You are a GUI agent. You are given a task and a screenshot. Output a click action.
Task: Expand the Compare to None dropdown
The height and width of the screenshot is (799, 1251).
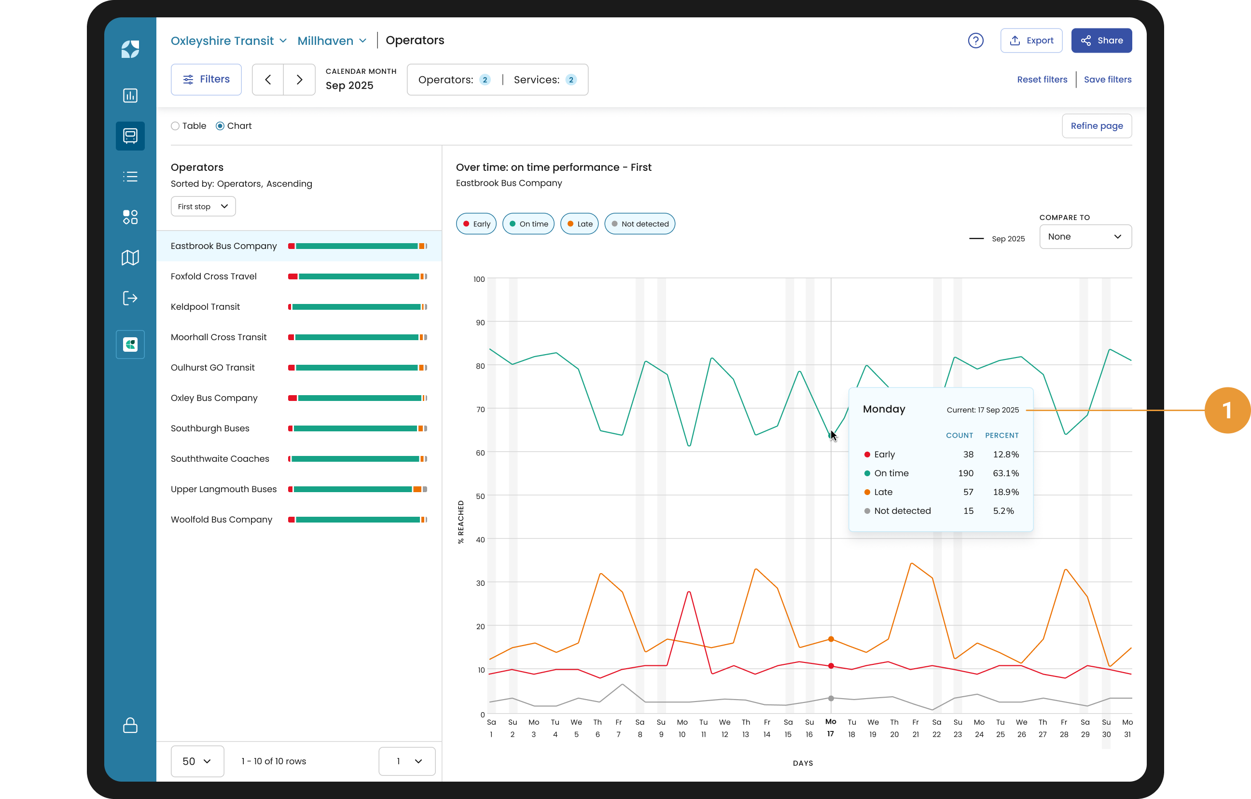point(1085,237)
